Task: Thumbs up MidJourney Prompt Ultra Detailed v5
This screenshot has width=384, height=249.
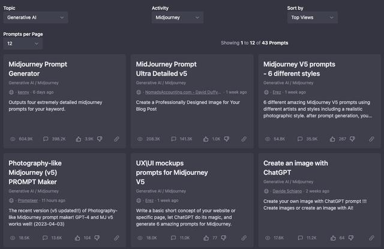Action: pyautogui.click(x=206, y=139)
